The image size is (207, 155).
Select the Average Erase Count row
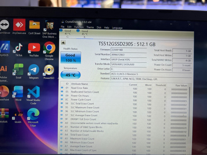(123, 146)
